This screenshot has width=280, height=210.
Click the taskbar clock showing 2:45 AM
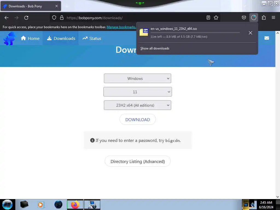266,205
